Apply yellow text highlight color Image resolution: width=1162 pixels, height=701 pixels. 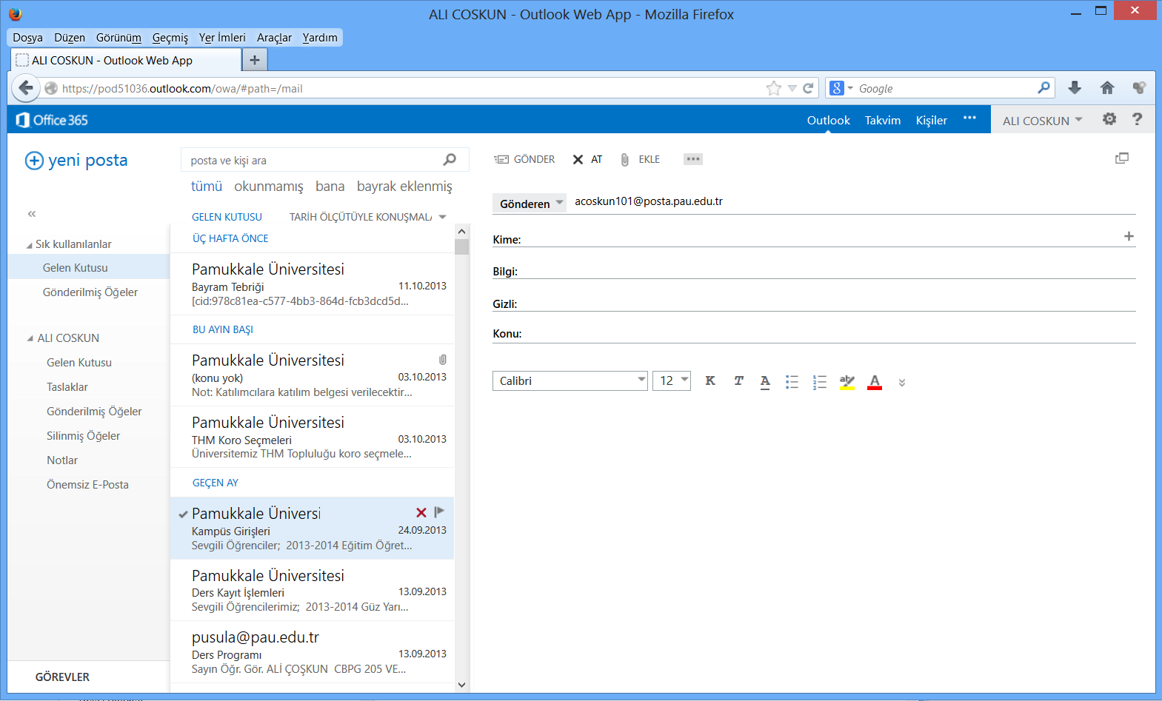847,382
